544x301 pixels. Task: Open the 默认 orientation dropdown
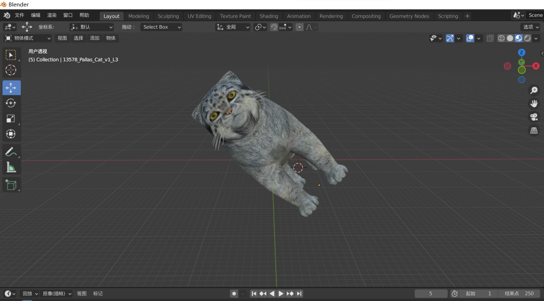pos(92,27)
